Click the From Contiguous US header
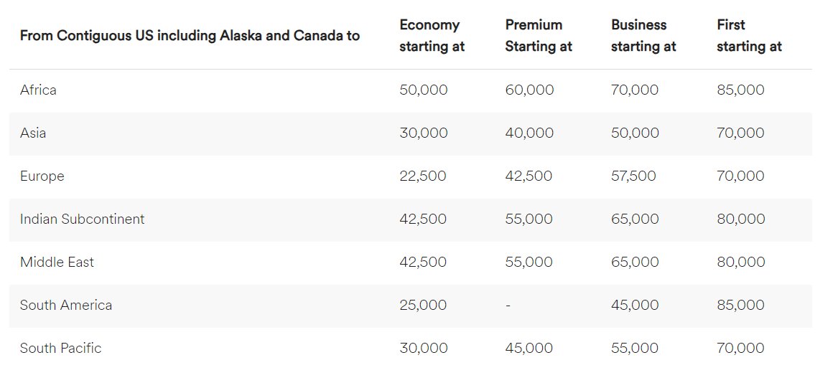The height and width of the screenshot is (388, 838). point(190,36)
